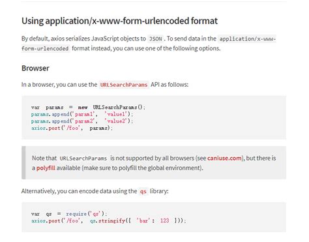Image resolution: width=309 pixels, height=242 pixels.
Task: Click the JSON inline code label
Action: [x=155, y=38]
